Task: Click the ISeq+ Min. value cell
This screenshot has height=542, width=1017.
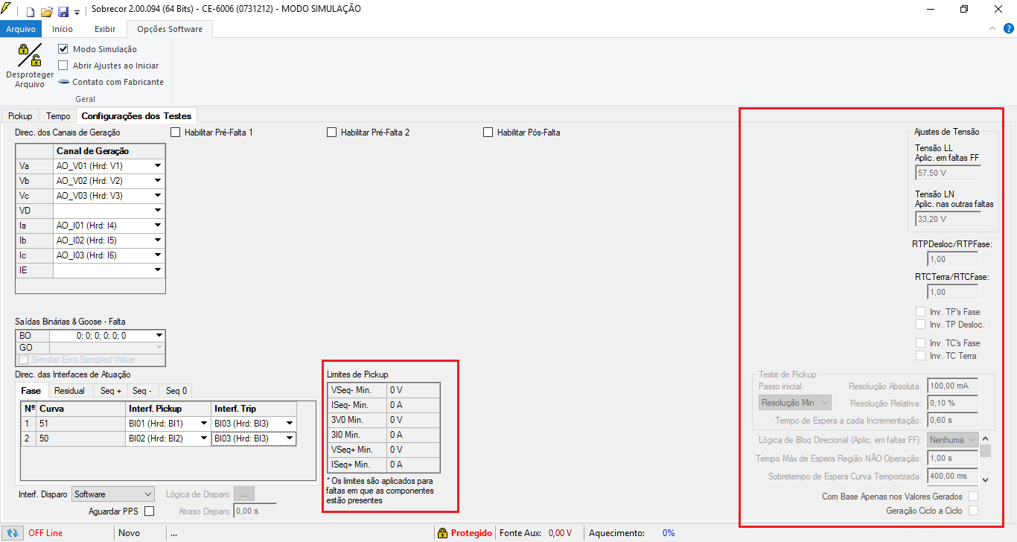Action: click(x=413, y=465)
